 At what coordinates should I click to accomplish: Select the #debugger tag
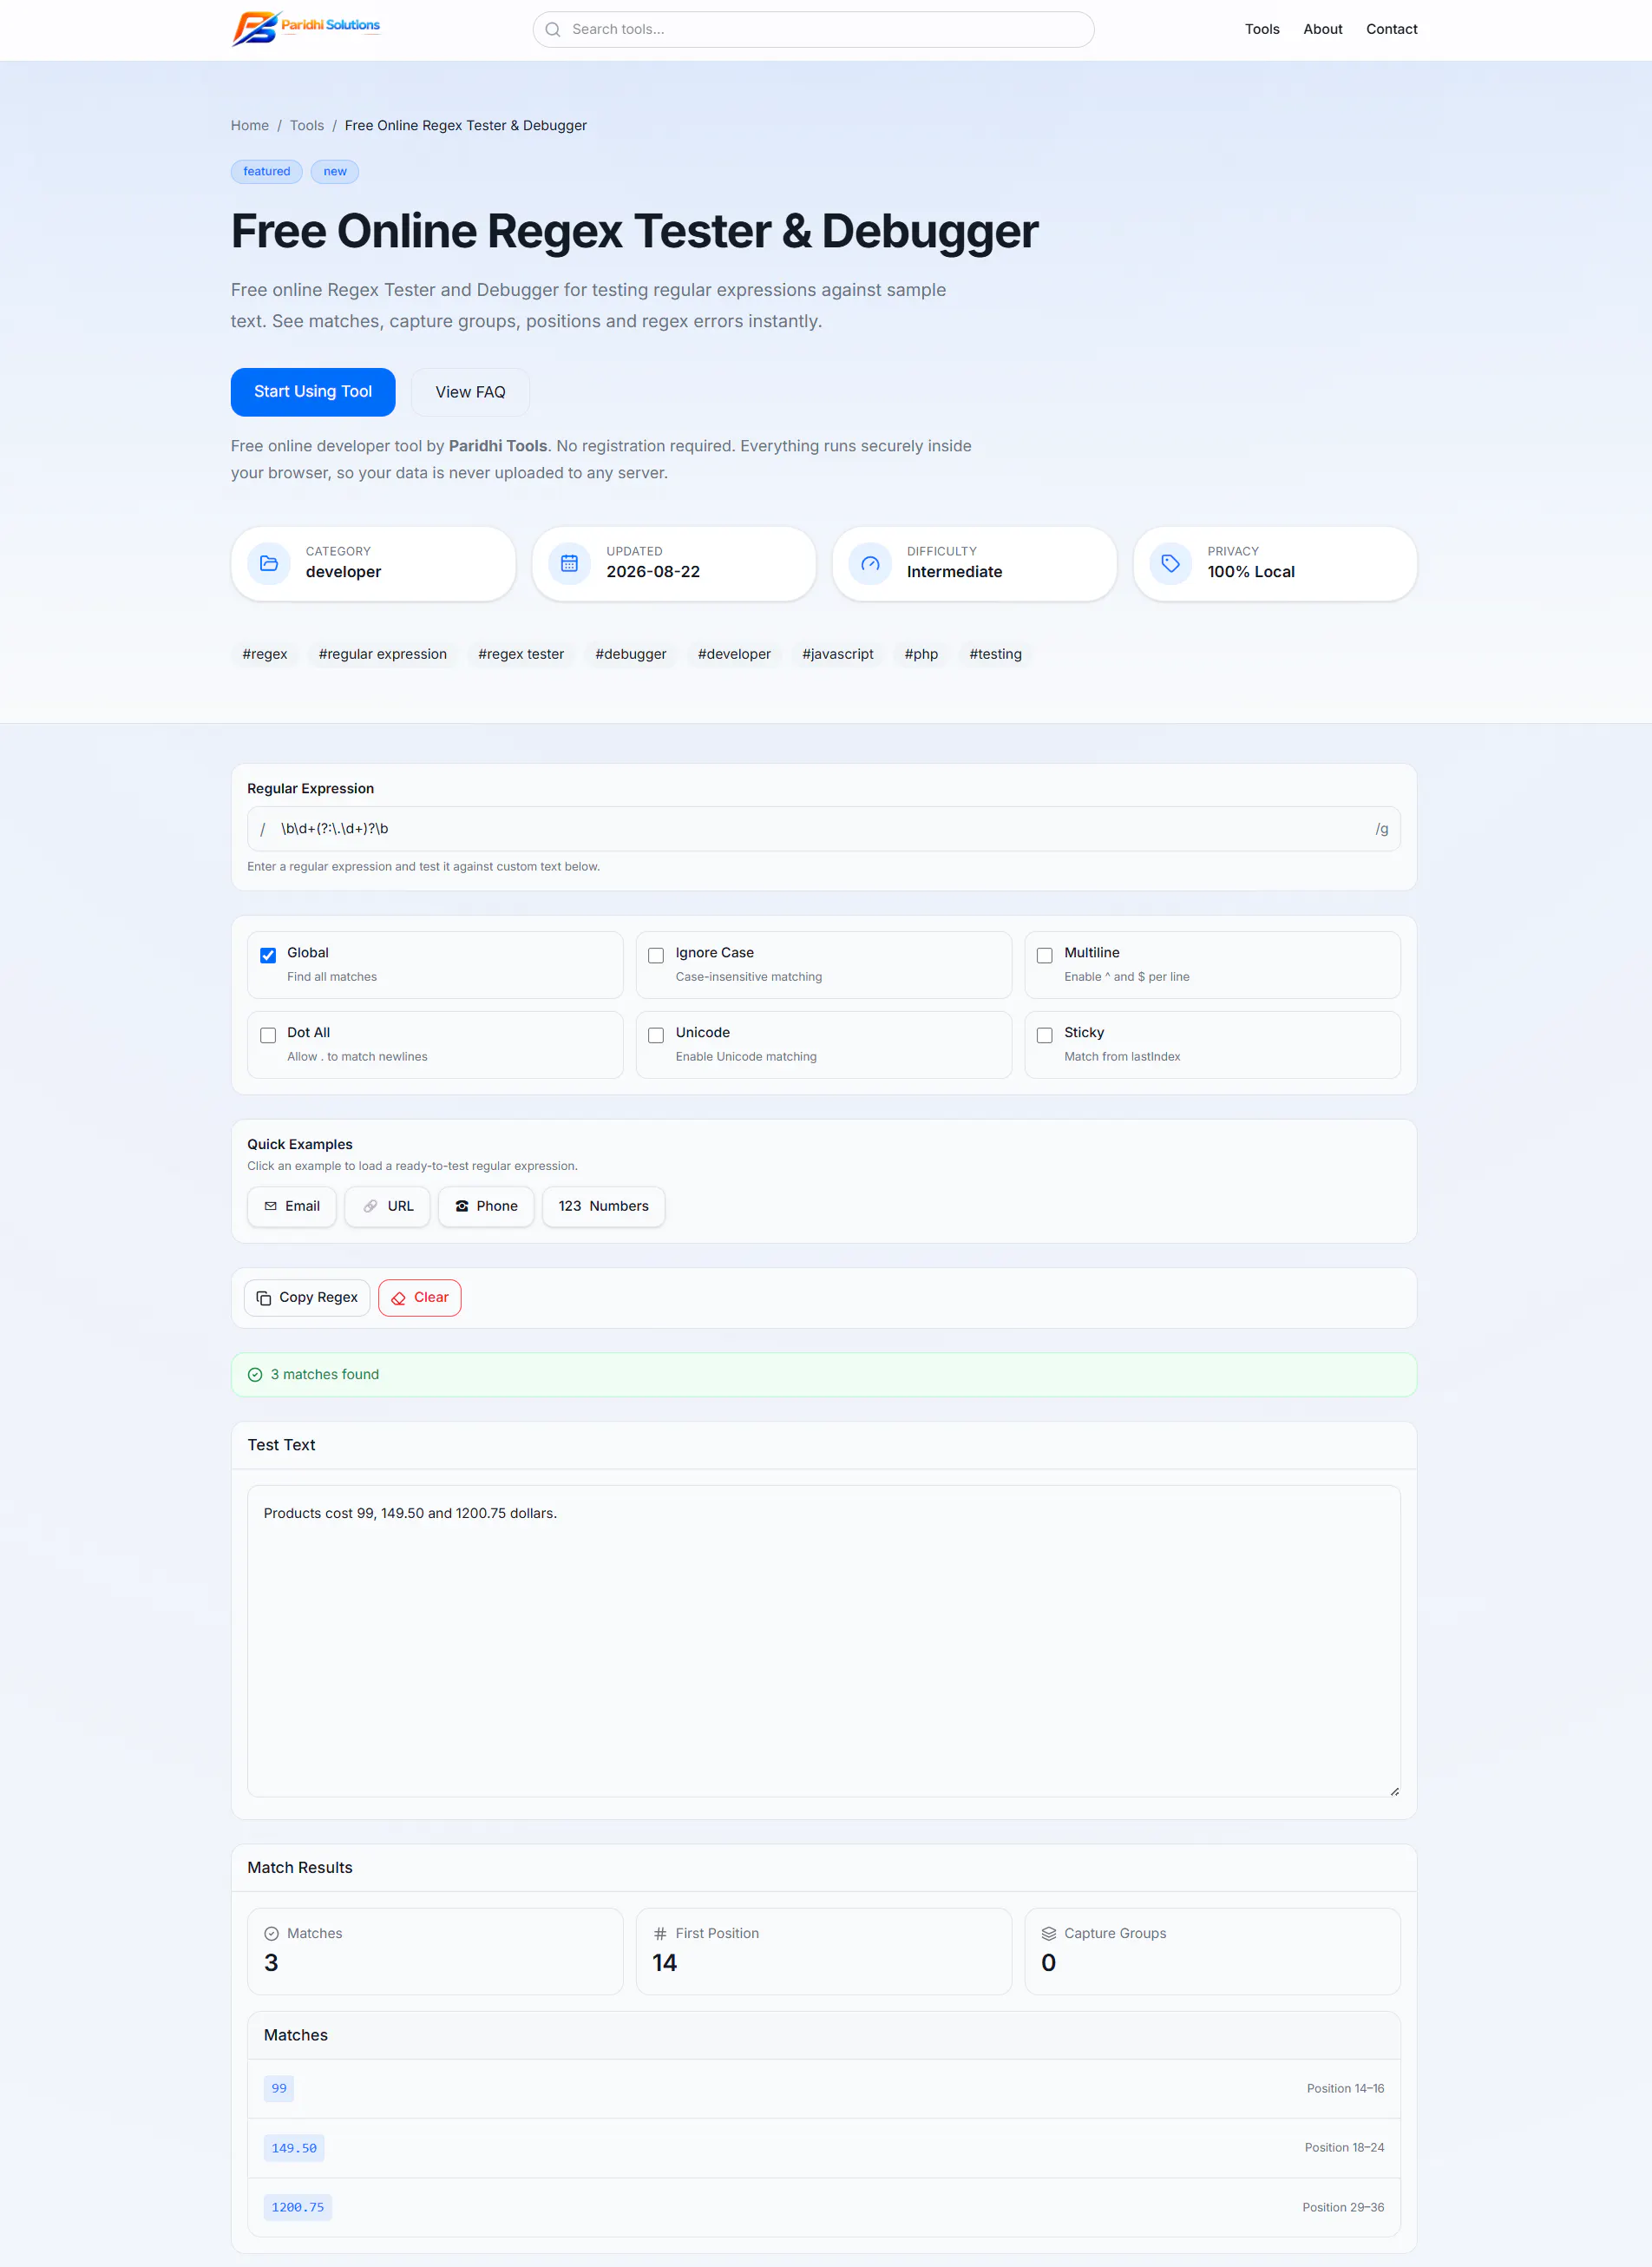point(631,654)
